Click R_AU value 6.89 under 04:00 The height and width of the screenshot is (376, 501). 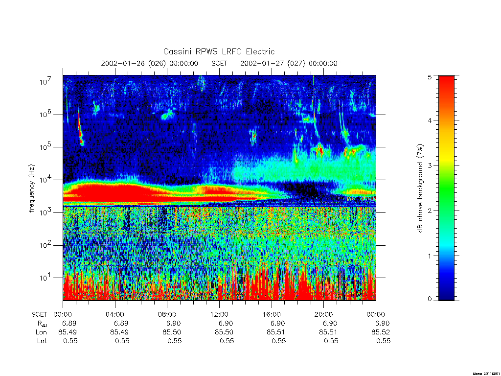point(121,323)
